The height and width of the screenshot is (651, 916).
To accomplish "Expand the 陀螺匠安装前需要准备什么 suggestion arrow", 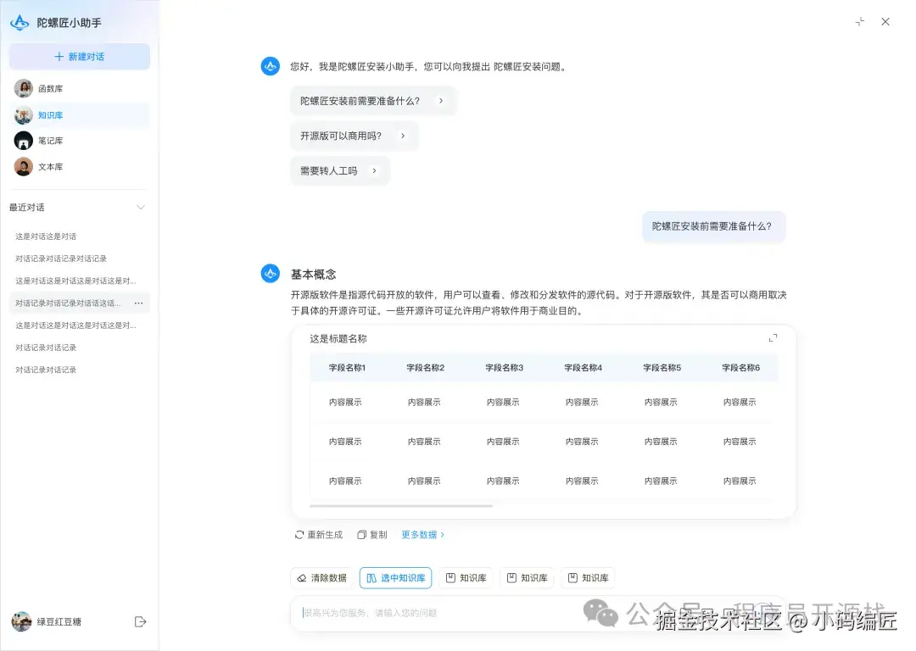I will pos(442,100).
